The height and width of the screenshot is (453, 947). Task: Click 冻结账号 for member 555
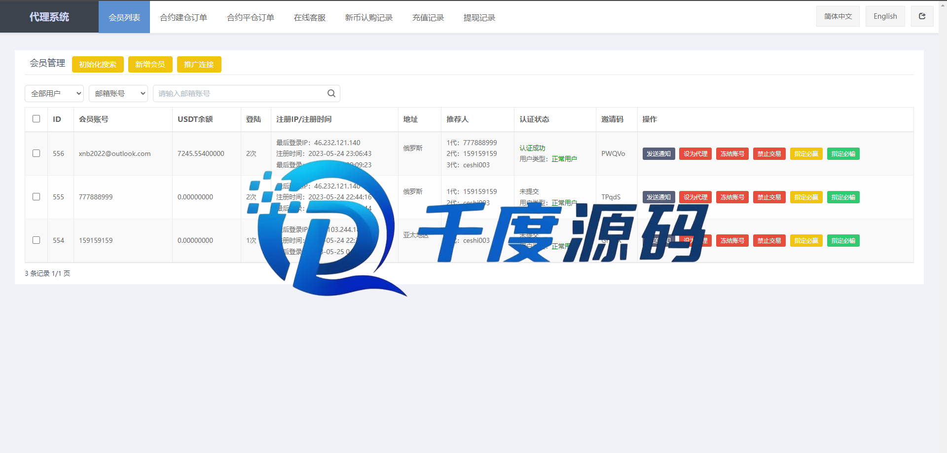[x=732, y=197]
